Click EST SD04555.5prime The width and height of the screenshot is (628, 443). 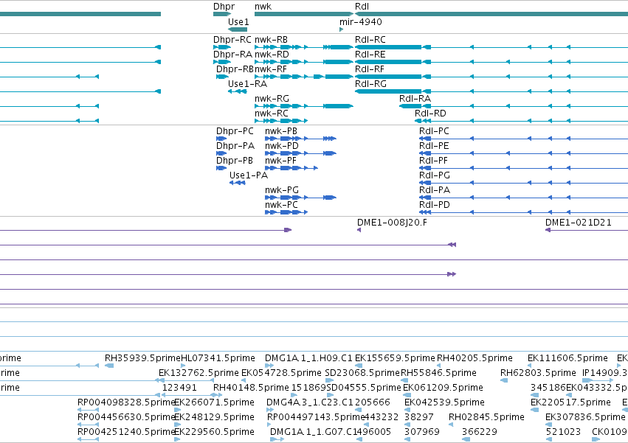point(364,388)
